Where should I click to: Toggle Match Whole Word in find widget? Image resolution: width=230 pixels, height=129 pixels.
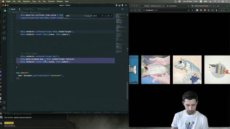tap(88, 16)
